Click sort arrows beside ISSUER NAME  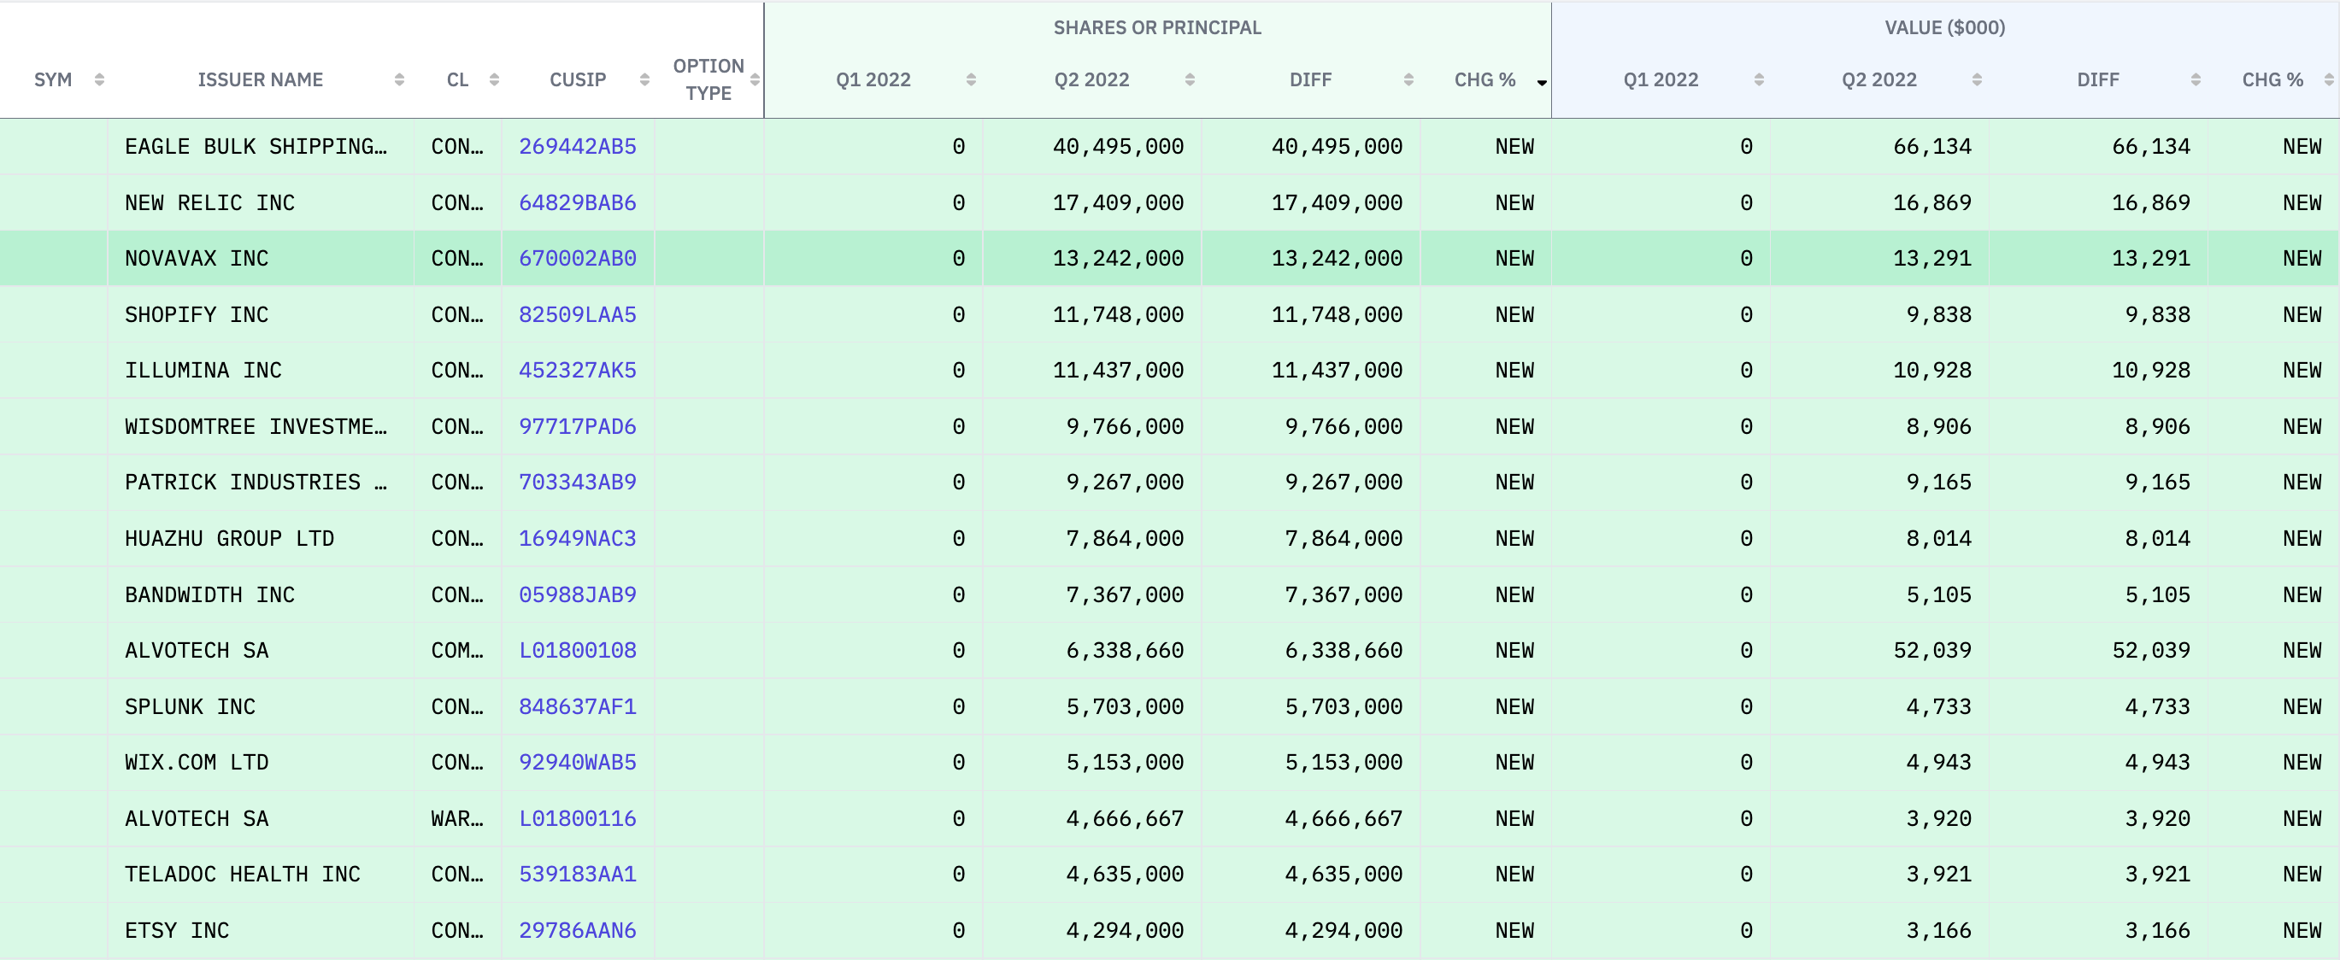(x=399, y=80)
